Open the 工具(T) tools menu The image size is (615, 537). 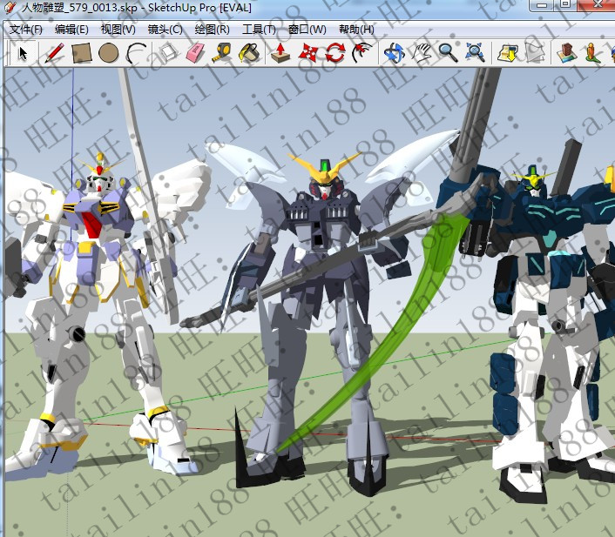click(x=260, y=30)
